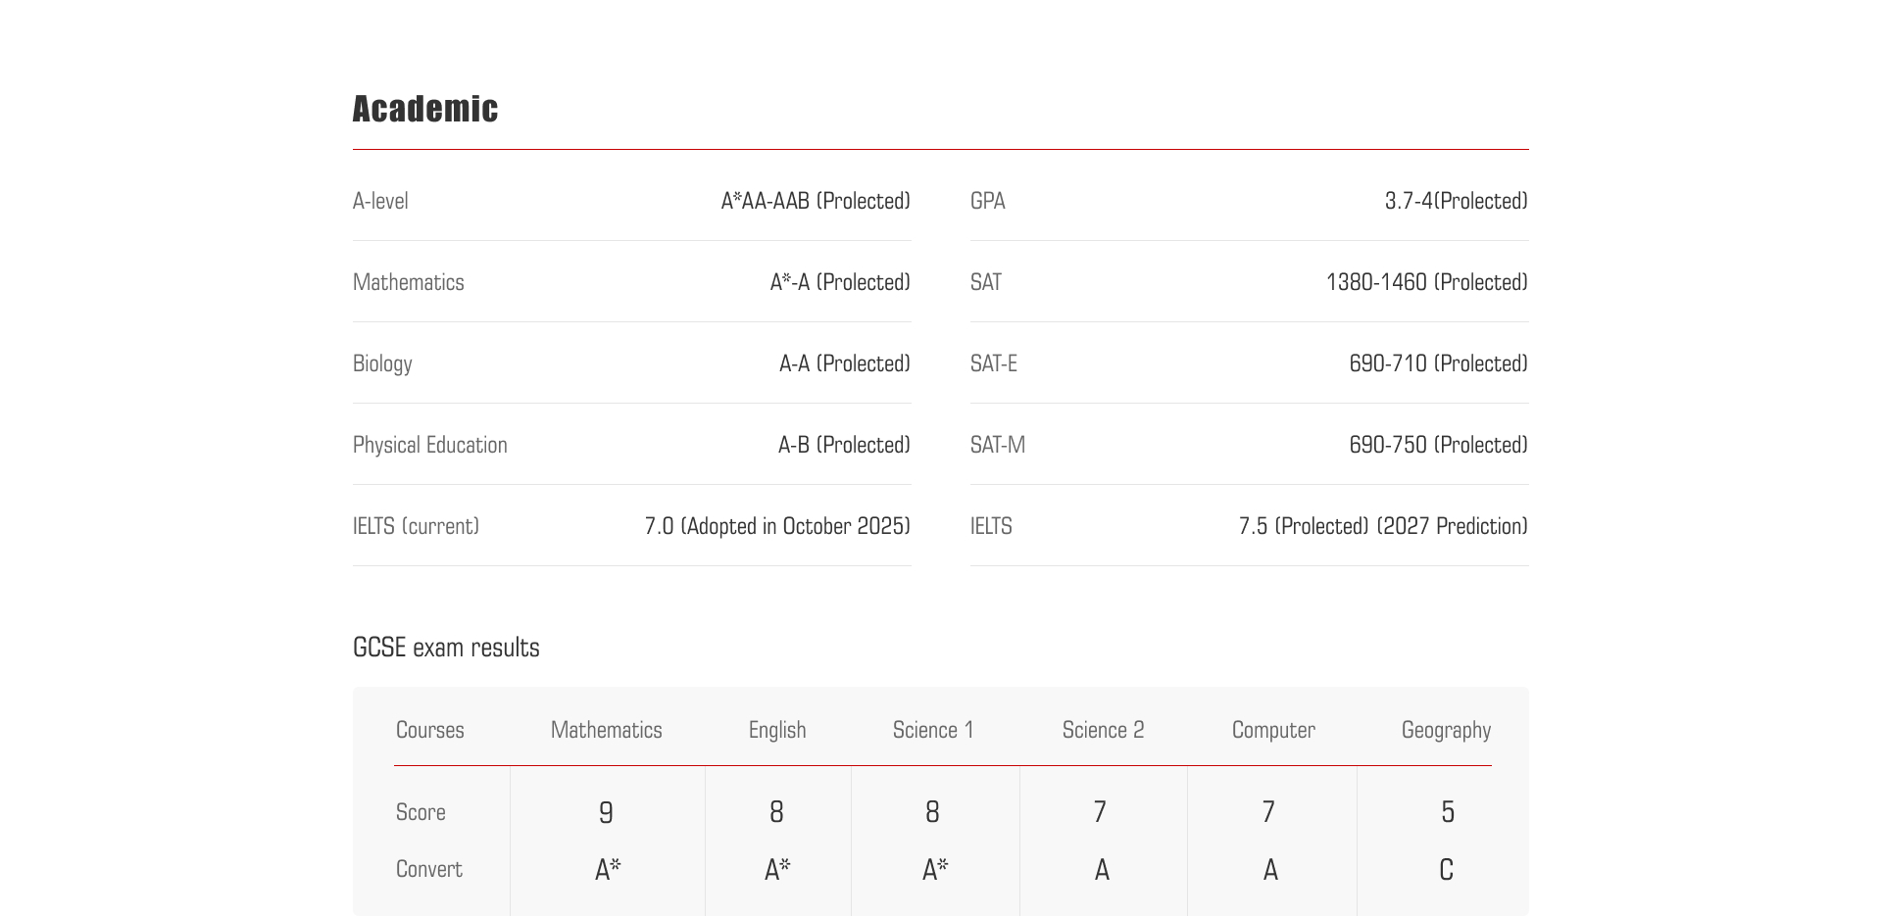Click the SAT-M 690-750 projected score
1882x916 pixels.
click(1438, 446)
